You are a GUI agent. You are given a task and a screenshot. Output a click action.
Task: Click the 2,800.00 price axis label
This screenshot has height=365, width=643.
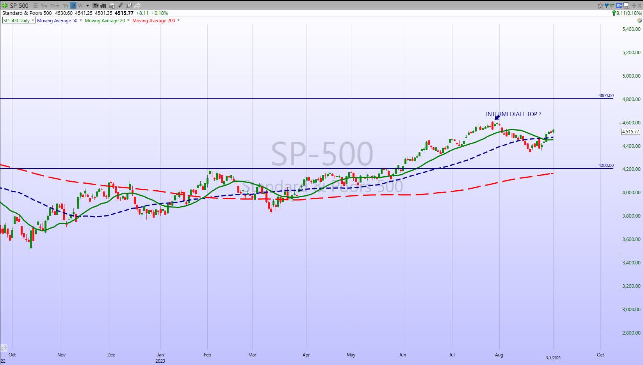point(631,333)
